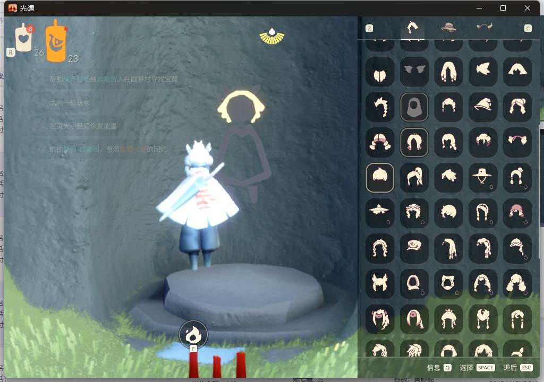Click the 选择 select button with SPACE key
544x382 pixels.
(x=477, y=368)
